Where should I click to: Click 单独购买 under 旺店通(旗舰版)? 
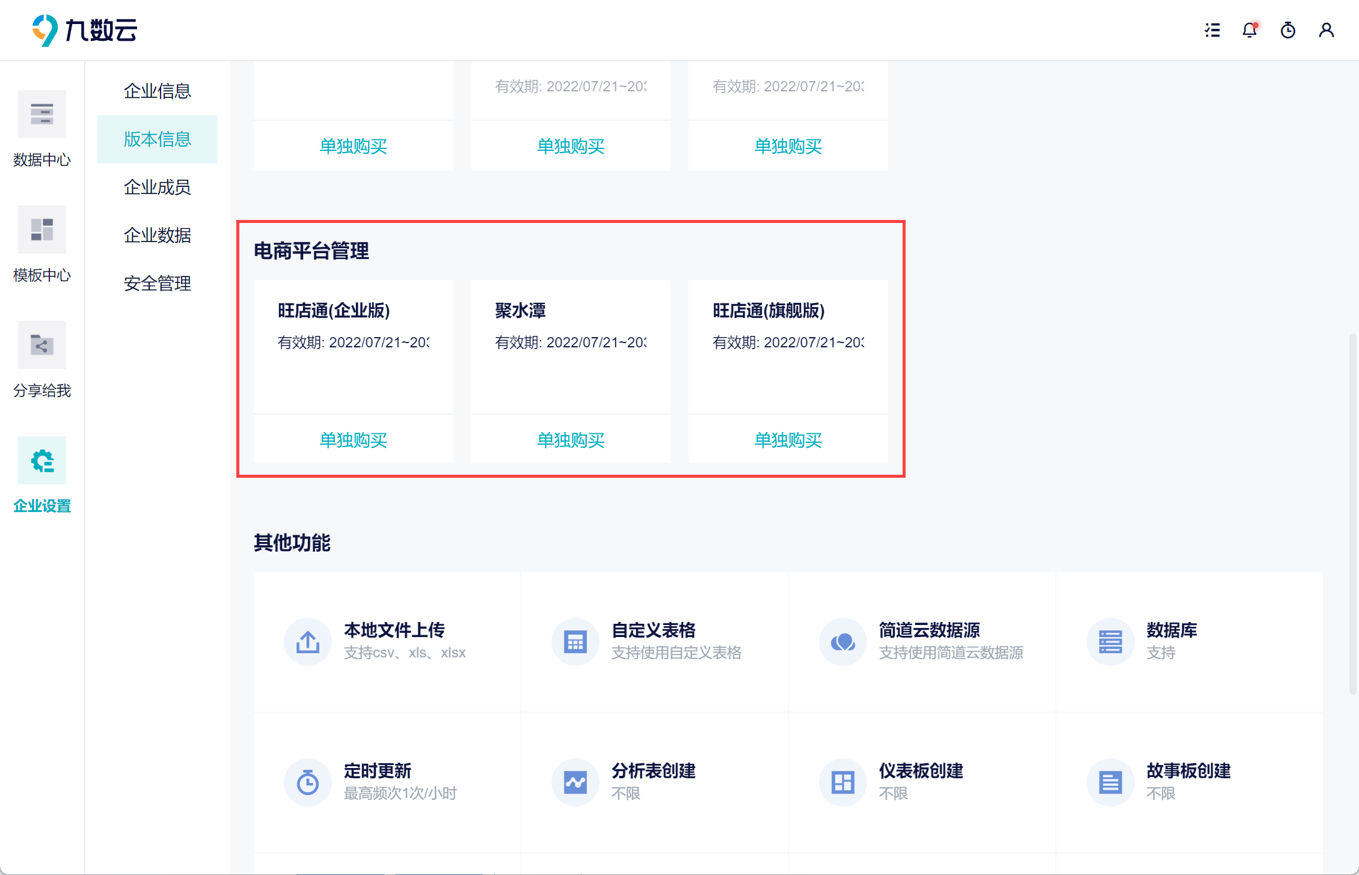tap(788, 440)
